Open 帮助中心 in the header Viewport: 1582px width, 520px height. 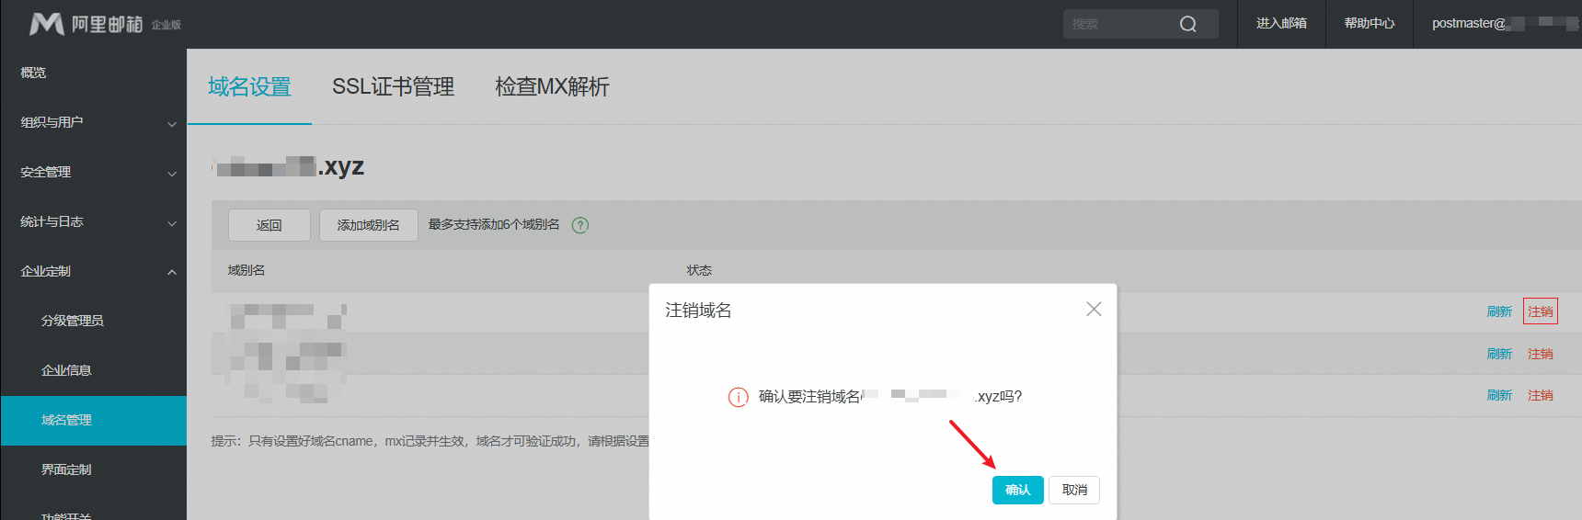[1369, 24]
